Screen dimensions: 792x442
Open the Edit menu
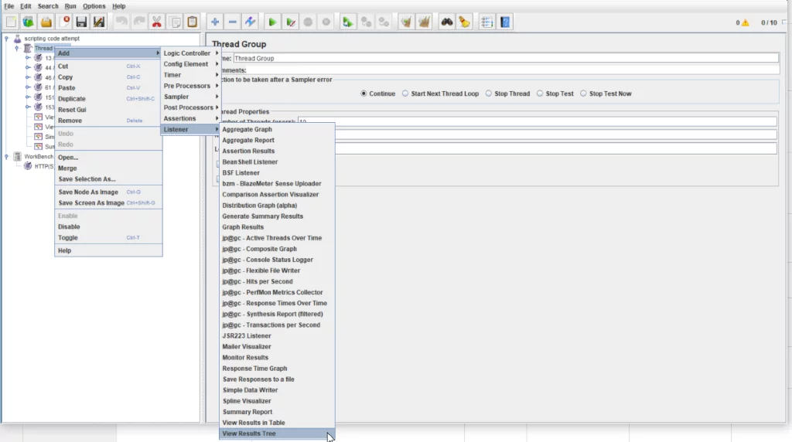click(x=26, y=6)
